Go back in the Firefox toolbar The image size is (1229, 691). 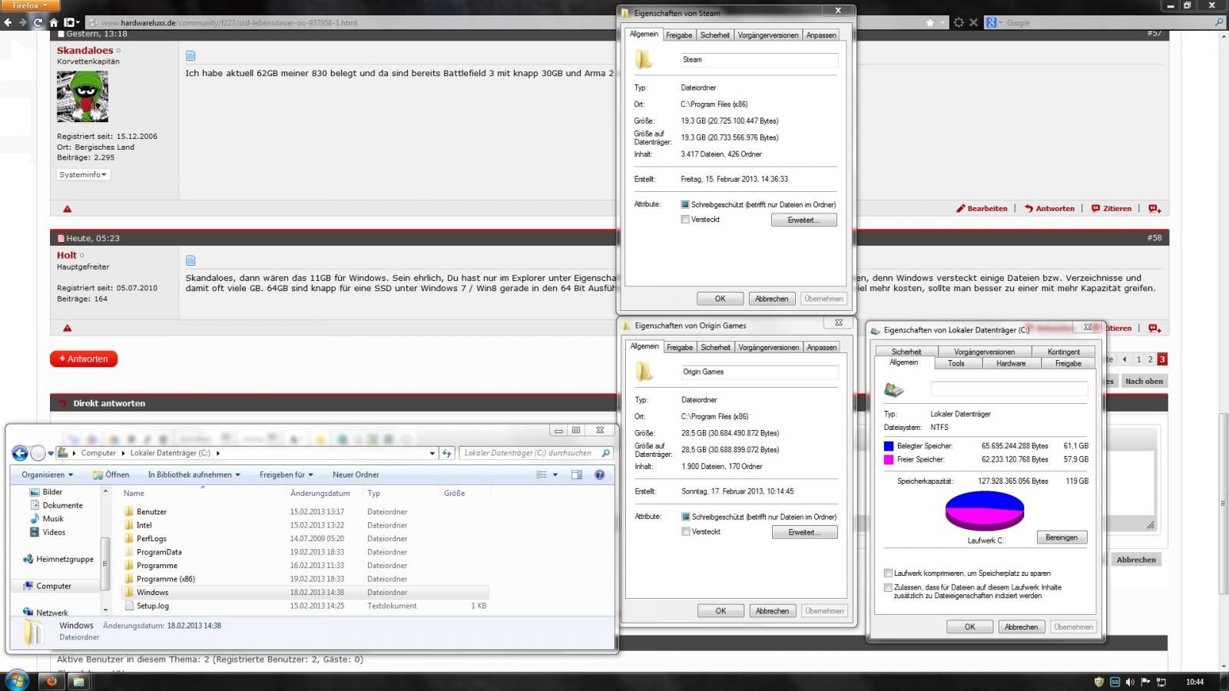tap(8, 22)
